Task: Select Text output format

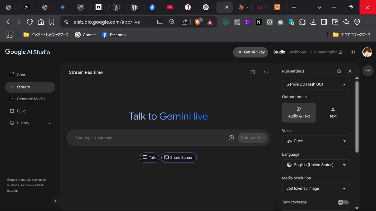Action: point(333,113)
